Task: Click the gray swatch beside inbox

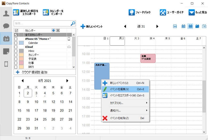Action: point(21,51)
